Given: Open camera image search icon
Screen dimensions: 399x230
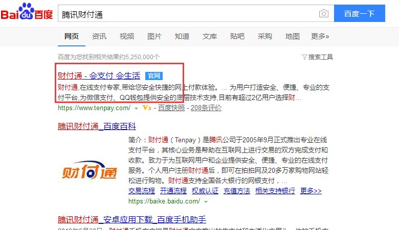Looking at the screenshot, I should [x=324, y=13].
